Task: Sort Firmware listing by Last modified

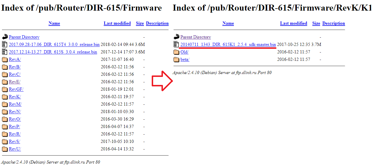Action: tap(117, 24)
